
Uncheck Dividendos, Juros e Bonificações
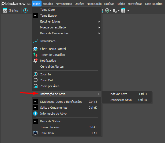[35, 102]
